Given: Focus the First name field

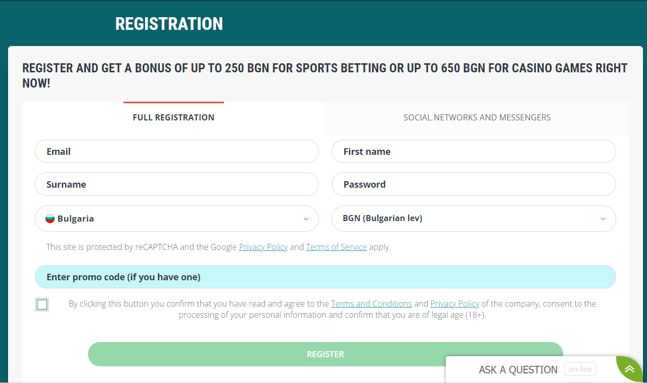Looking at the screenshot, I should [474, 151].
